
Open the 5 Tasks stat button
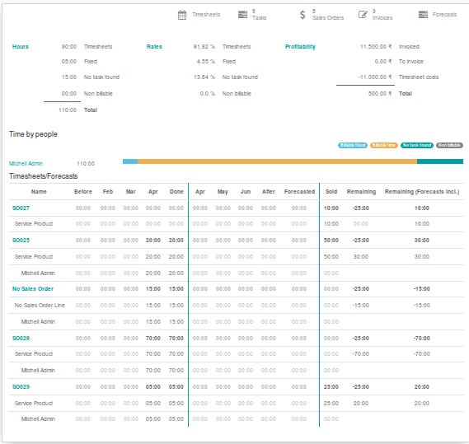pos(252,15)
